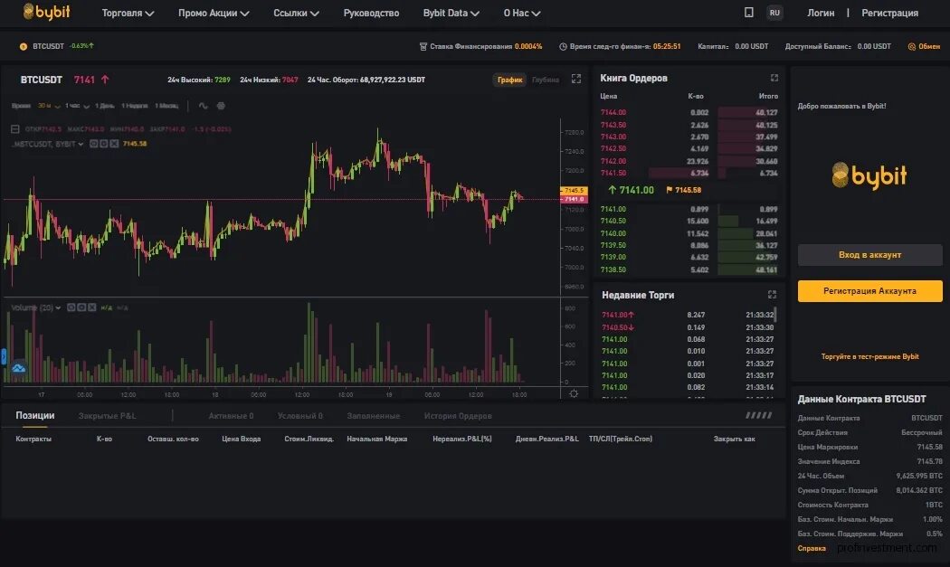The height and width of the screenshot is (567, 950).
Task: Click the Bybit logo in header
Action: (47, 12)
